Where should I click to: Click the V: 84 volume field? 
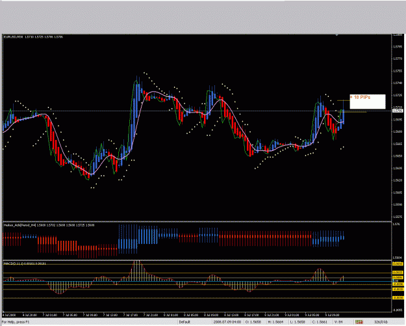tap(338, 322)
